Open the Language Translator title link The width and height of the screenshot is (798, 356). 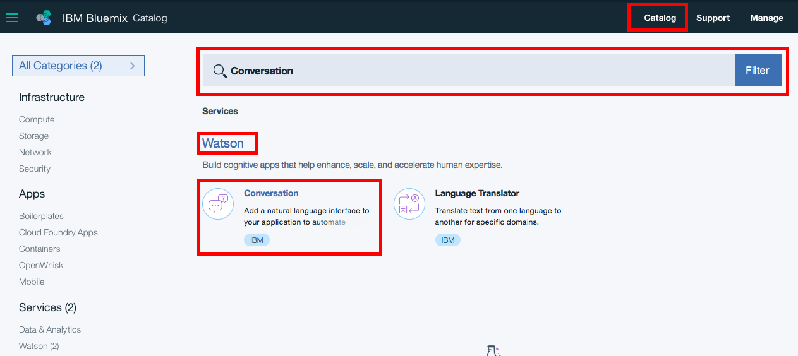click(x=477, y=193)
